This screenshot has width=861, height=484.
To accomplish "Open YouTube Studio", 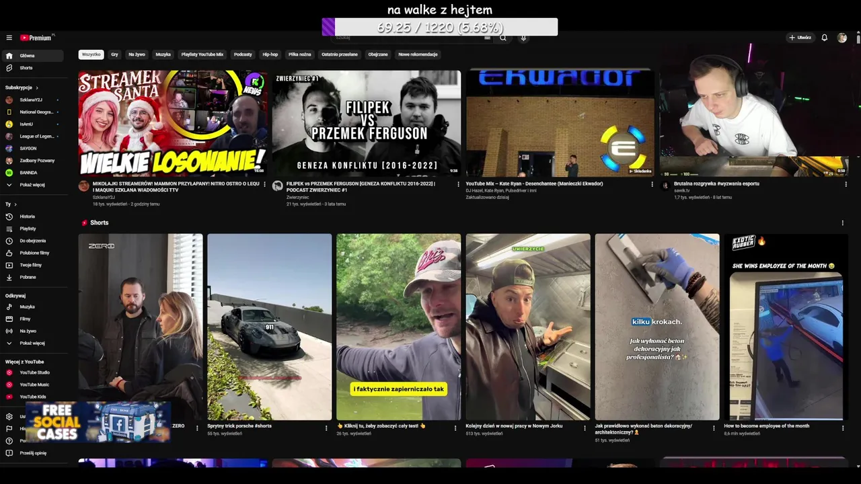I will coord(34,372).
